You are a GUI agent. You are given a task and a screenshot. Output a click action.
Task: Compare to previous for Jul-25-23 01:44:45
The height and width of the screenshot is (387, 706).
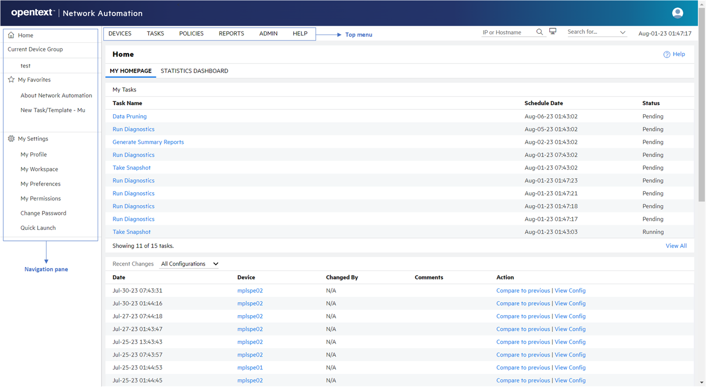pyautogui.click(x=523, y=380)
